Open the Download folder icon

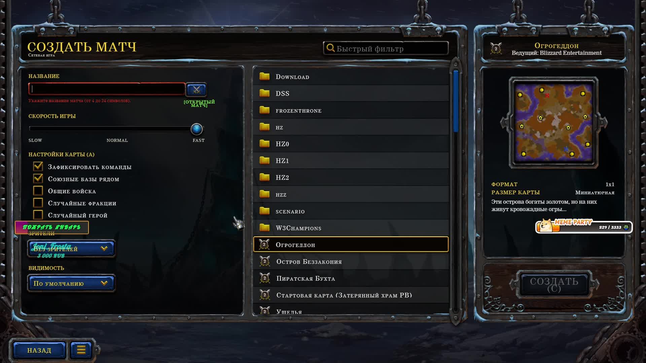point(264,76)
